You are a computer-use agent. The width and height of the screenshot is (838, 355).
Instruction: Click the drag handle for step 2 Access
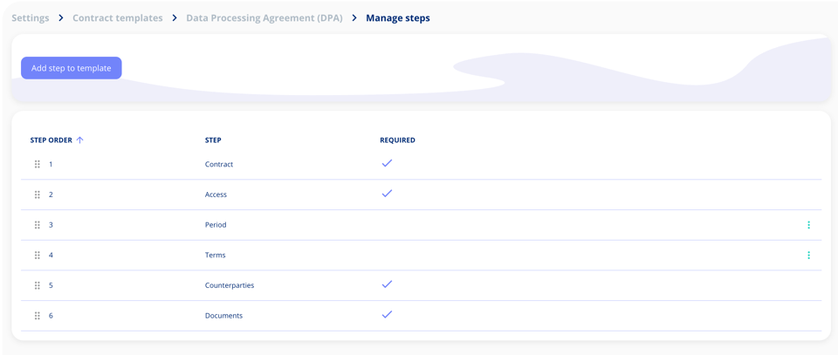[38, 195]
